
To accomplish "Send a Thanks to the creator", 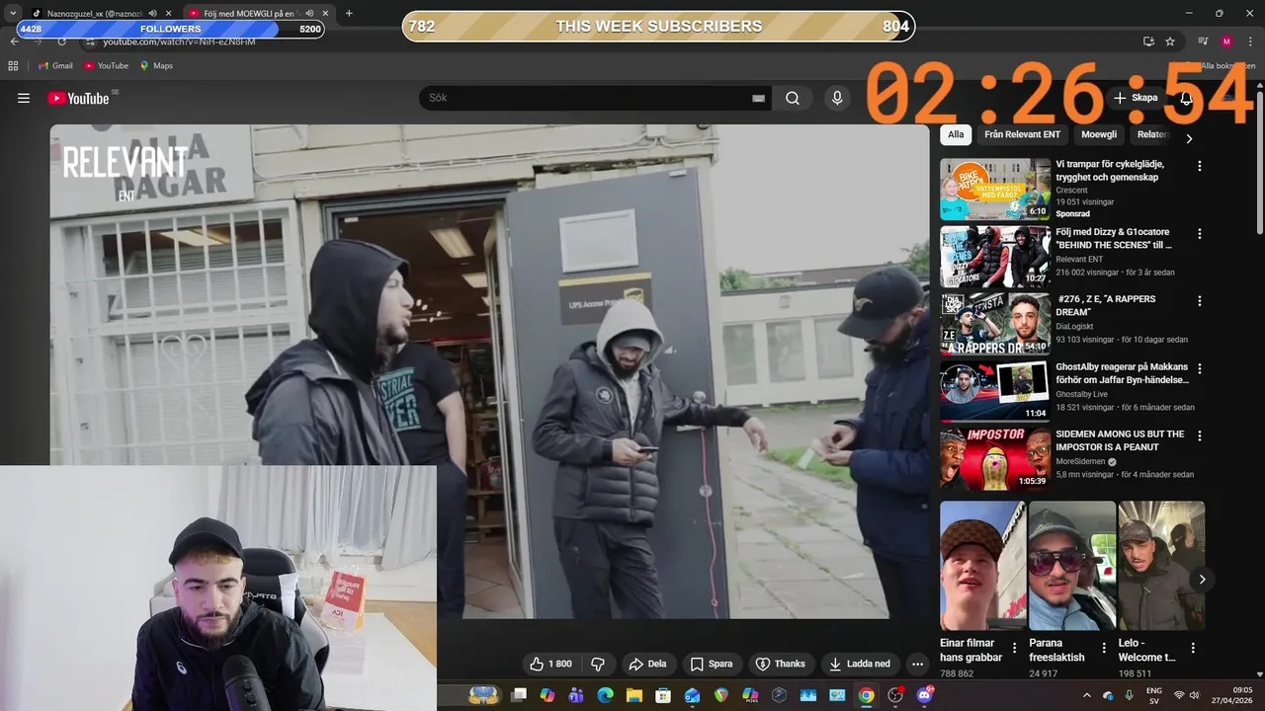I will coord(781,664).
